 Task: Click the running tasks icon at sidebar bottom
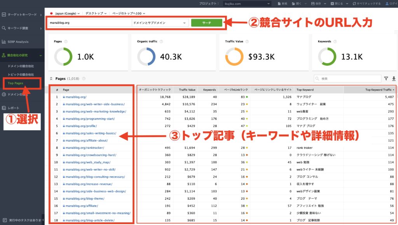pyautogui.click(x=4, y=220)
